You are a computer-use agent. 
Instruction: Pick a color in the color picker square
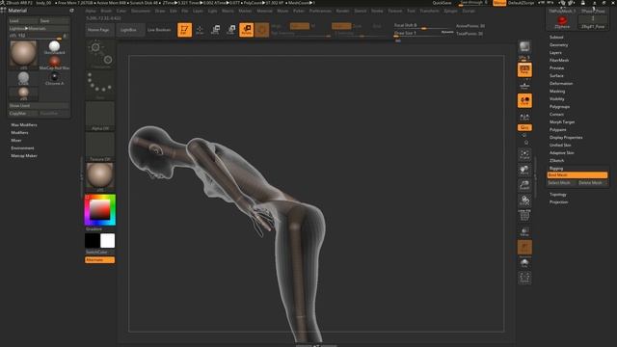pos(100,210)
